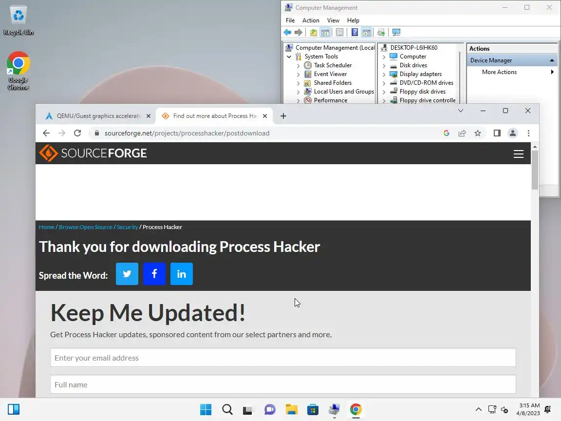
Task: Click muted volume icon in system tray
Action: click(505, 409)
